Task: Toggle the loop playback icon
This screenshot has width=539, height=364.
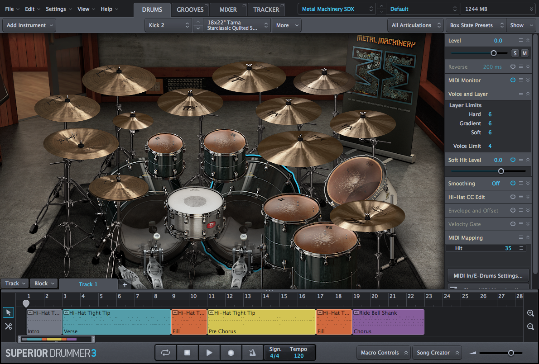Action: point(165,353)
